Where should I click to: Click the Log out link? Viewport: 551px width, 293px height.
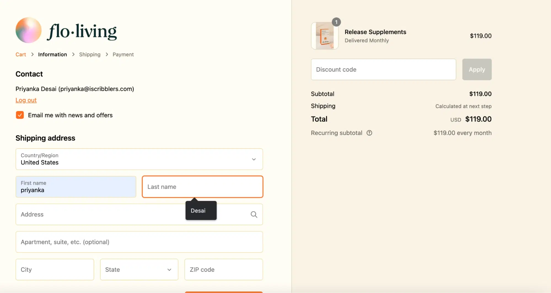click(x=26, y=100)
